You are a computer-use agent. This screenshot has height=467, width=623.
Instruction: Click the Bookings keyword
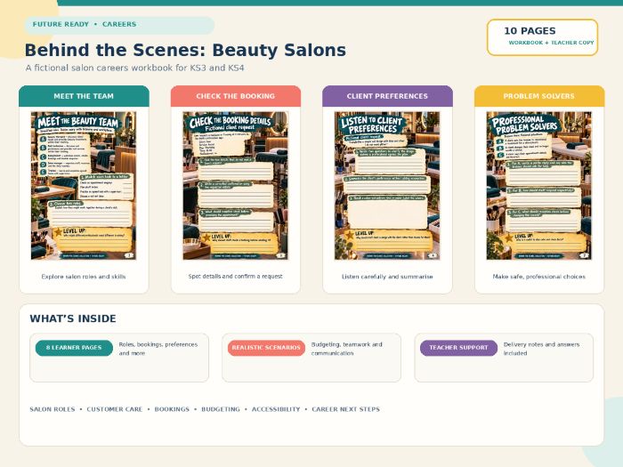tap(172, 409)
